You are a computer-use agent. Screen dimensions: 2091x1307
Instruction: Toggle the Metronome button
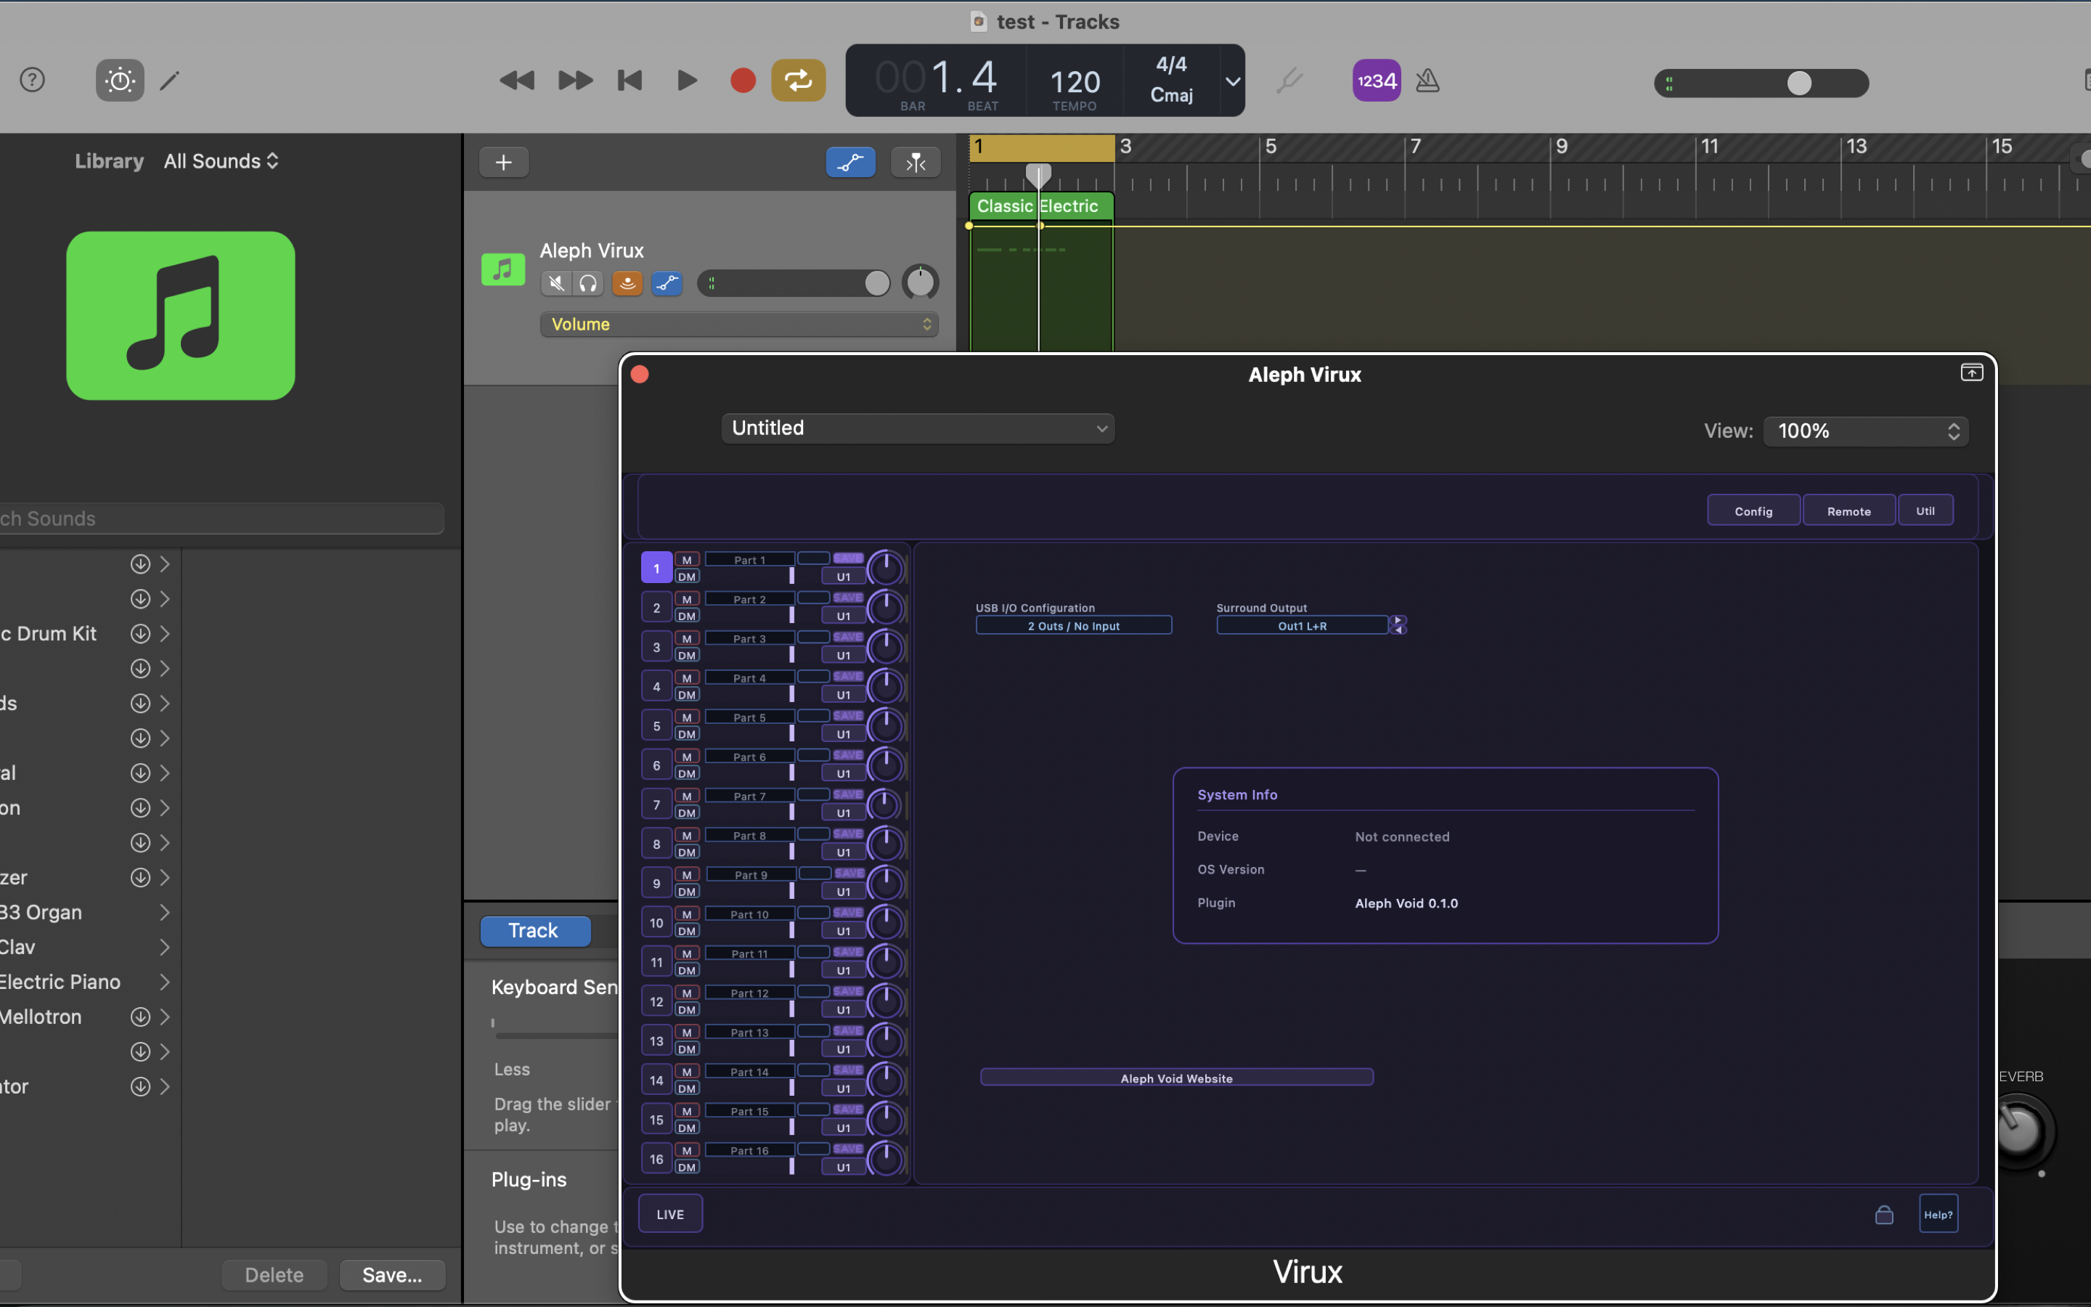1427,81
